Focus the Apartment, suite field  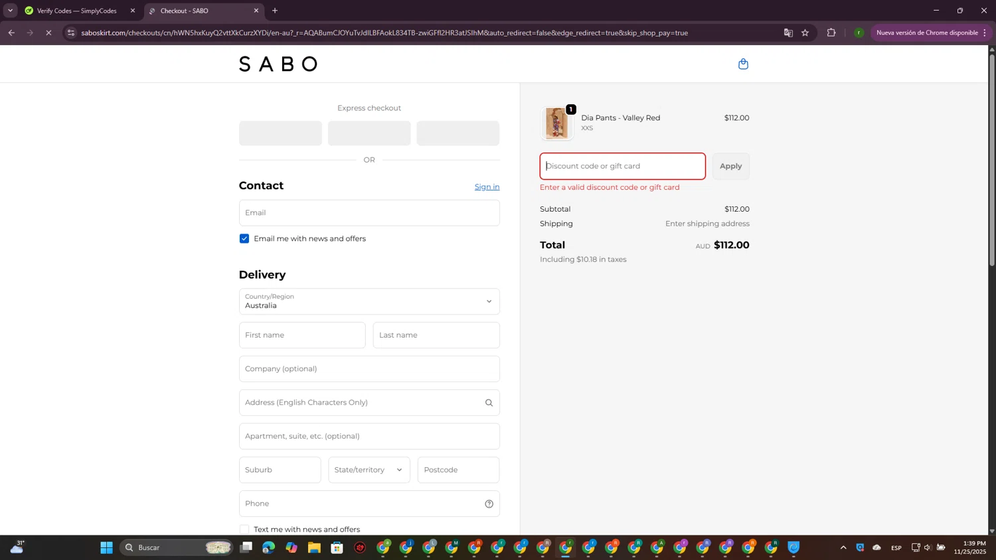tap(369, 436)
